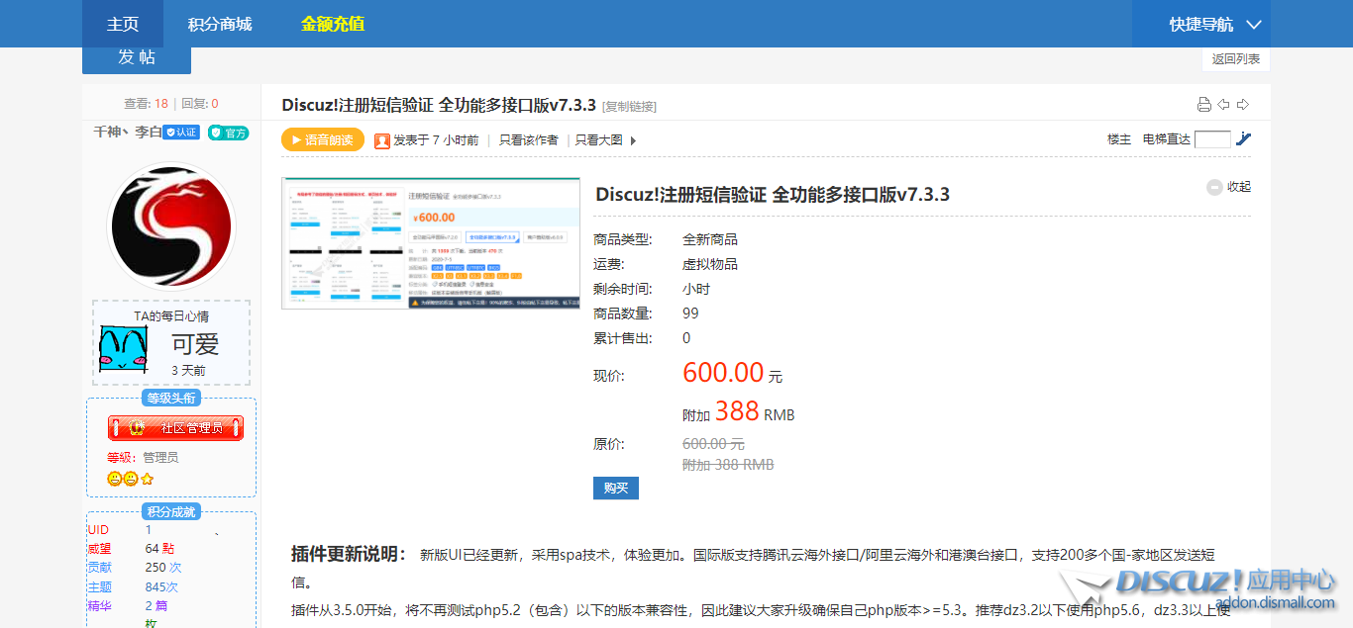Click the 积分成就 section header
The width and height of the screenshot is (1353, 628).
pos(171,511)
